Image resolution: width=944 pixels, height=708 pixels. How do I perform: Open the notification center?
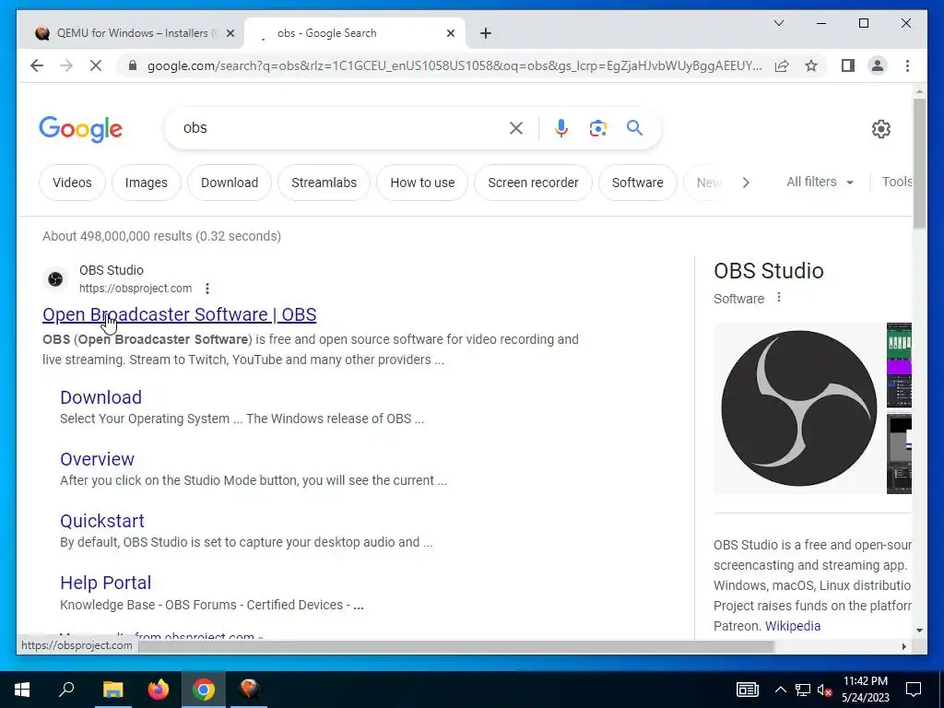coord(914,690)
